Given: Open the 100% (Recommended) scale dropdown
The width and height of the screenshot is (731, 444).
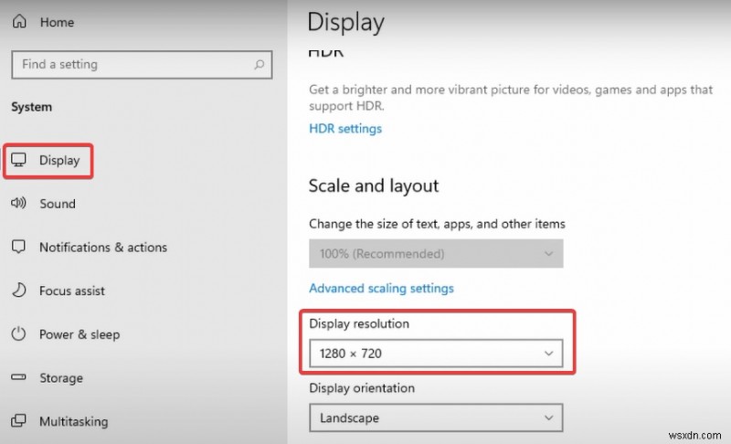Looking at the screenshot, I should coord(436,253).
